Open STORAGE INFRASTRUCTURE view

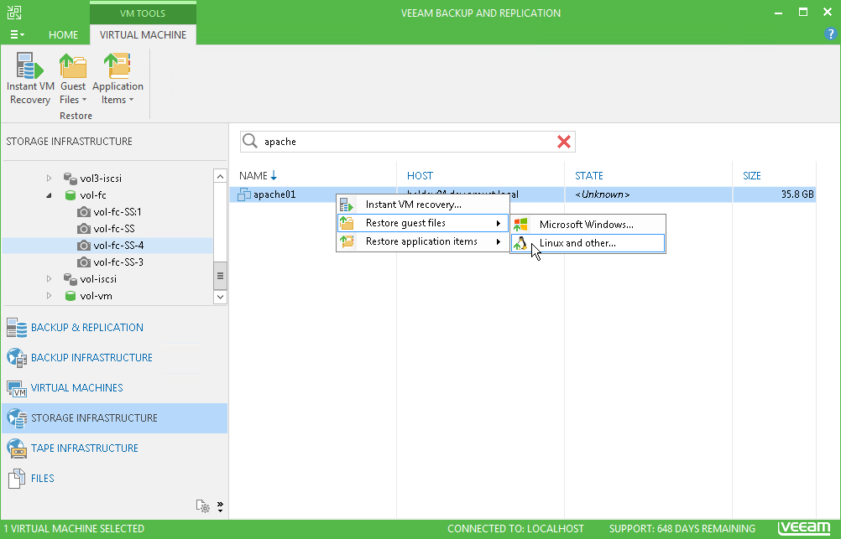115,418
